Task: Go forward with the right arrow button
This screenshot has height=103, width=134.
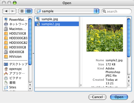Action: 13,11
